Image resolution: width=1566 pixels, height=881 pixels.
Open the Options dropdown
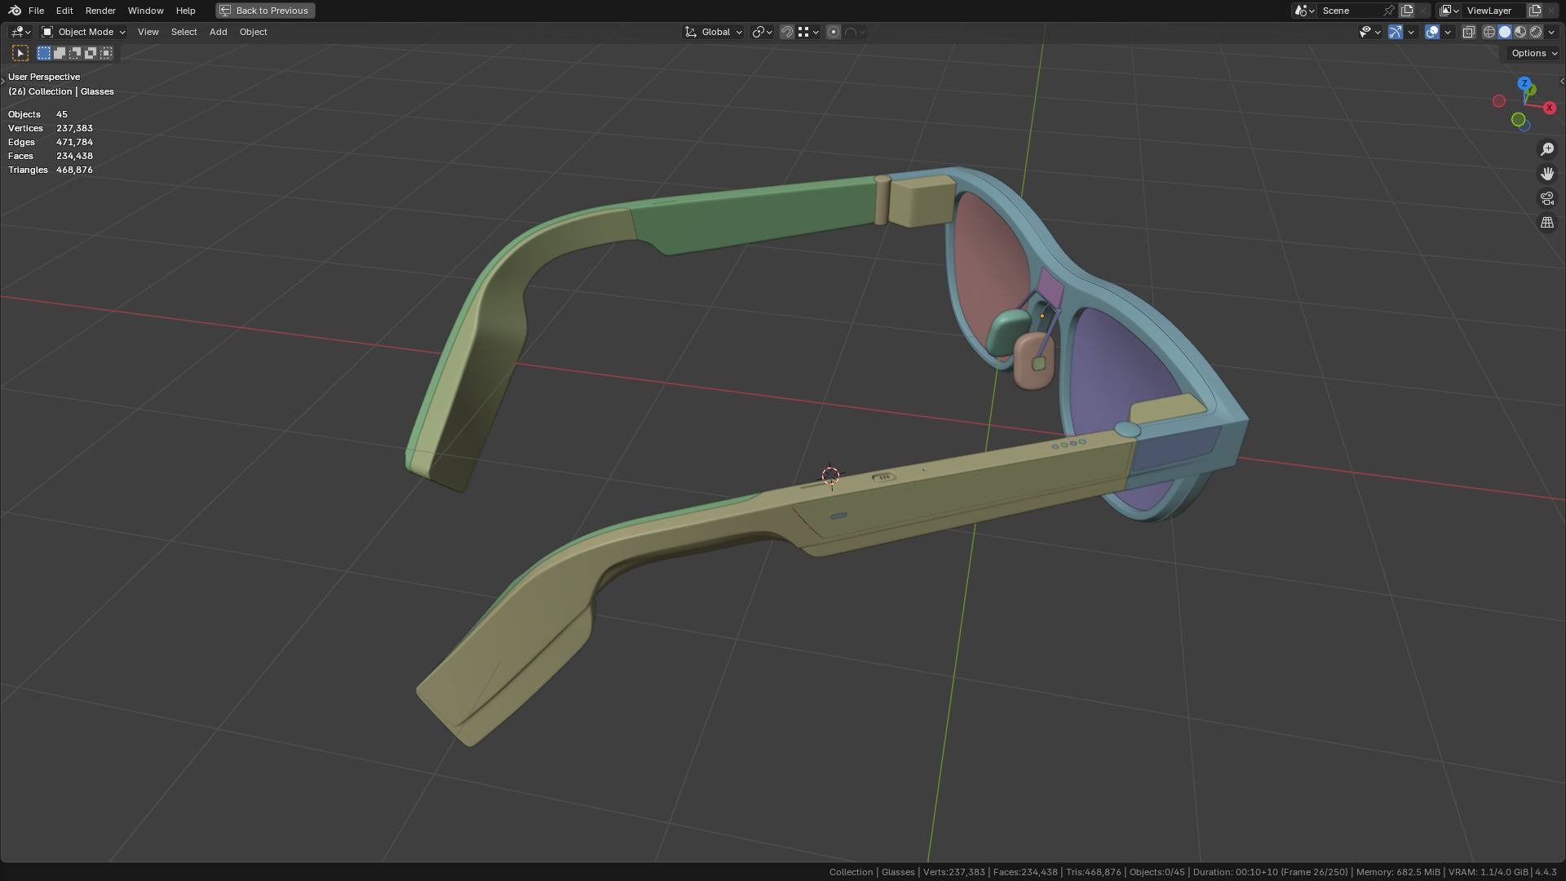[x=1533, y=53]
